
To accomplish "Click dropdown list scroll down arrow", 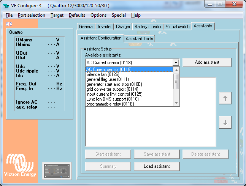I will (176, 103).
